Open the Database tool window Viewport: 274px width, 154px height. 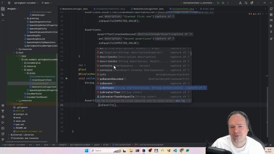pos(271,15)
